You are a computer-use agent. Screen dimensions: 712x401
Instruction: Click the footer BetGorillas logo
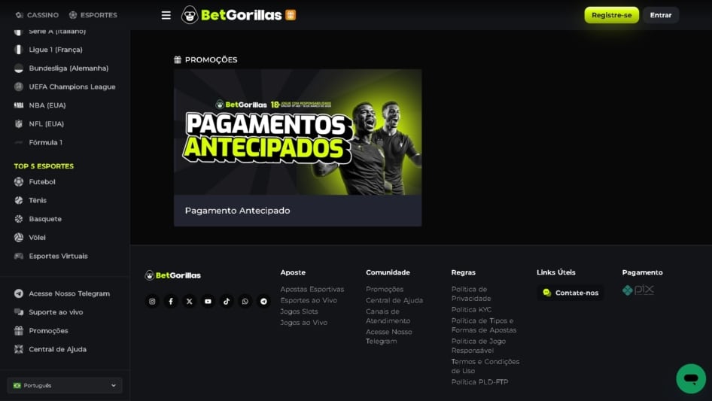[172, 275]
